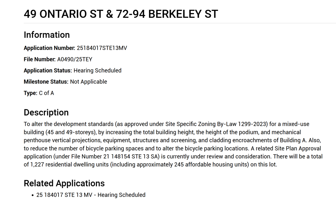Click the File Number label

(x=39, y=59)
